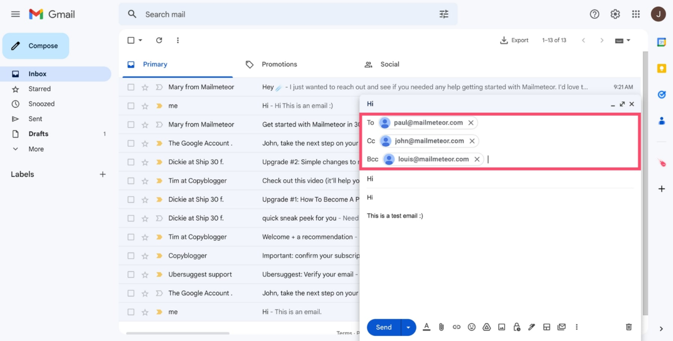Open Google Calendar in side panel

pos(661,42)
